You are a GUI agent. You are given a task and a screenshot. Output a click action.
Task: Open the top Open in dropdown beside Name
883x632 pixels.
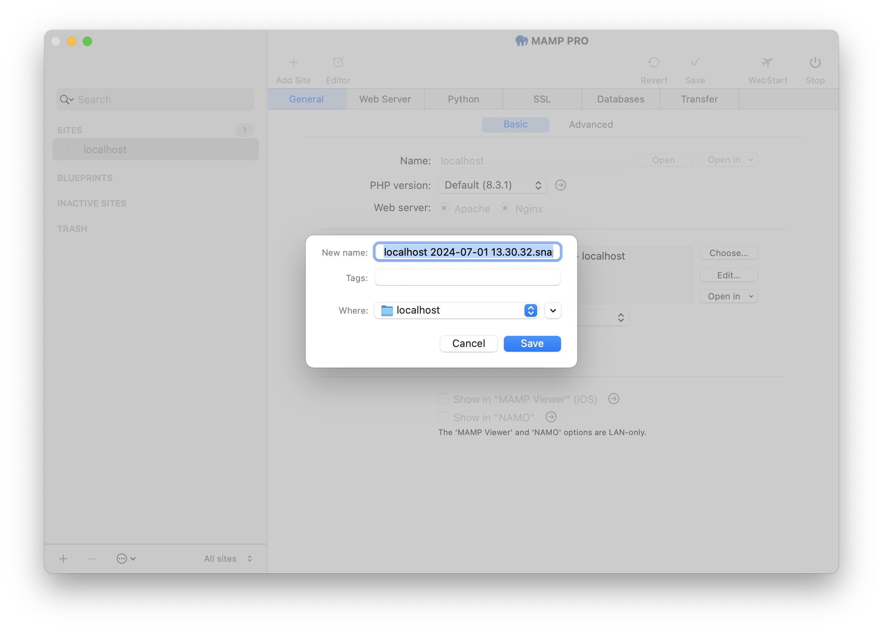click(729, 160)
